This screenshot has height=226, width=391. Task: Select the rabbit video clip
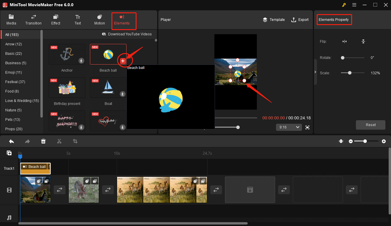pos(84,190)
